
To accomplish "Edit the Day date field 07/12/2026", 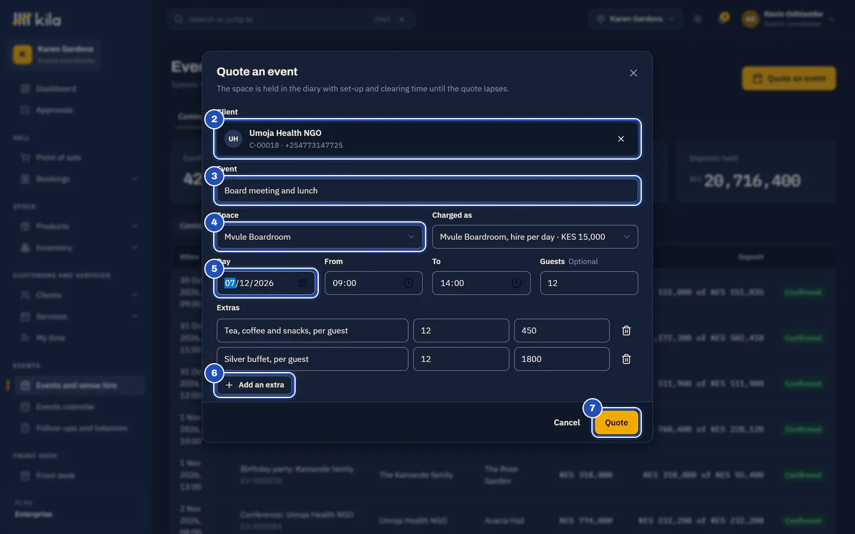I will coord(265,283).
